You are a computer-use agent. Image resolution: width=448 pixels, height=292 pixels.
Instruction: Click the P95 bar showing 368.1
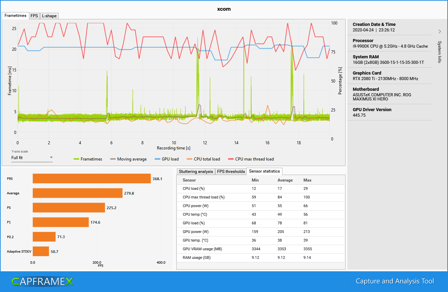(x=92, y=178)
